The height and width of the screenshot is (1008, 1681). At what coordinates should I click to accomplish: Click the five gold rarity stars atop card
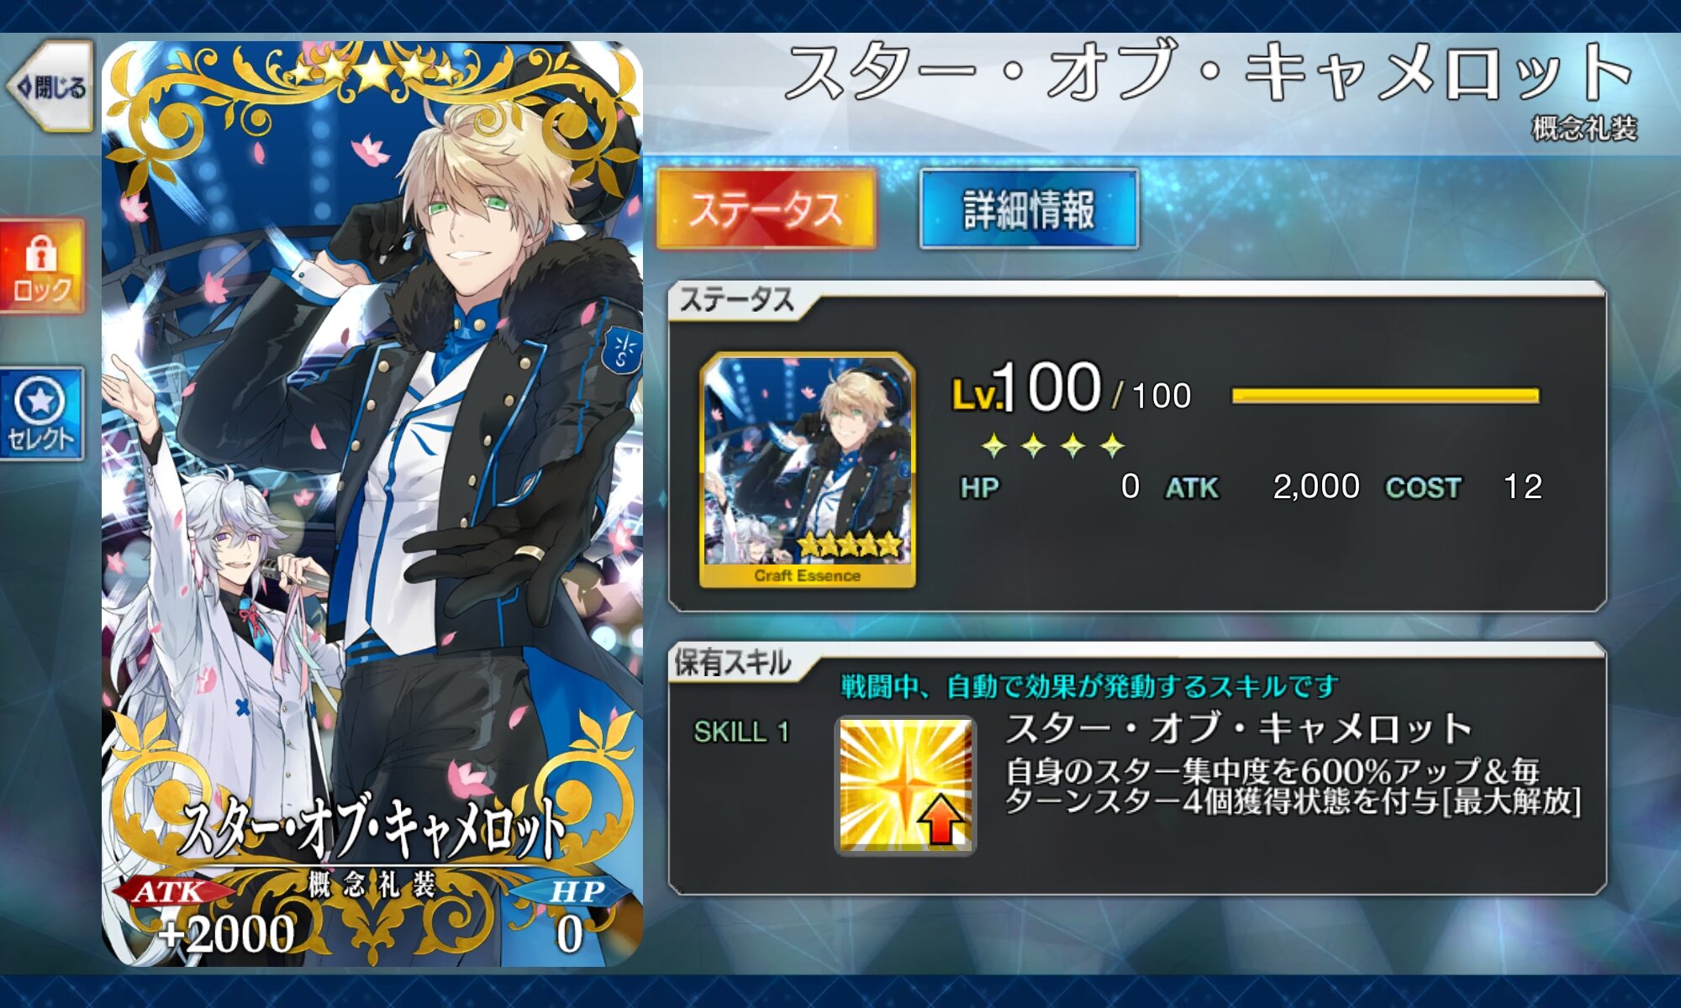tap(372, 71)
